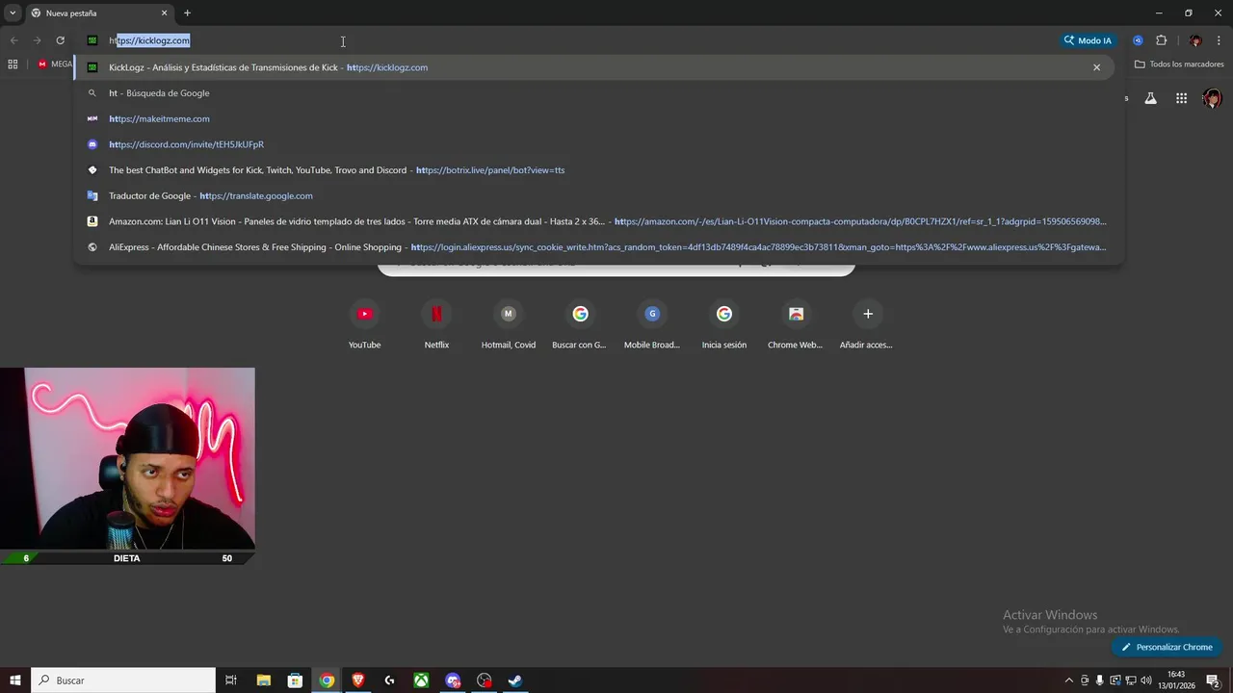Open OBS Studio from taskbar
This screenshot has width=1233, height=693.
click(x=485, y=680)
